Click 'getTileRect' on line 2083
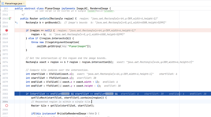 click(39, 98)
